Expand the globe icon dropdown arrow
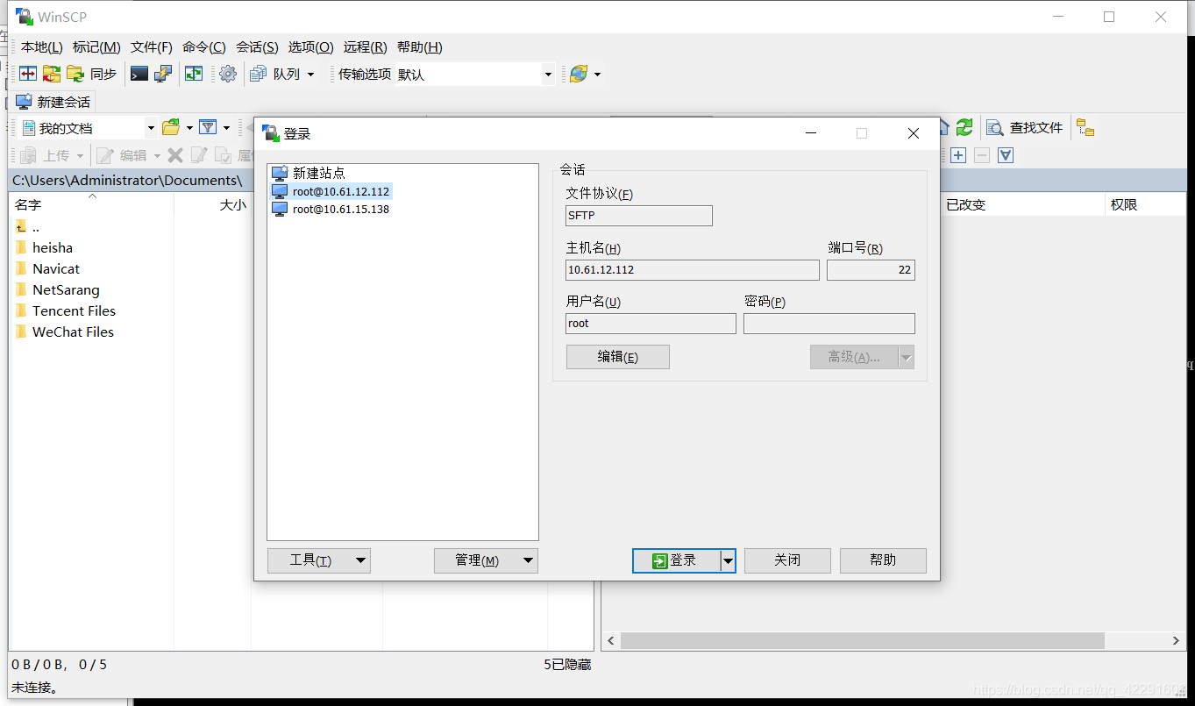1195x706 pixels. tap(598, 75)
